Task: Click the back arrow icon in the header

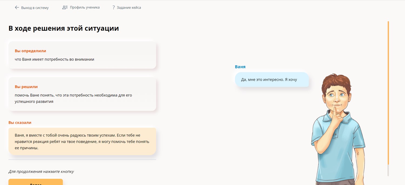Action: 17,8
